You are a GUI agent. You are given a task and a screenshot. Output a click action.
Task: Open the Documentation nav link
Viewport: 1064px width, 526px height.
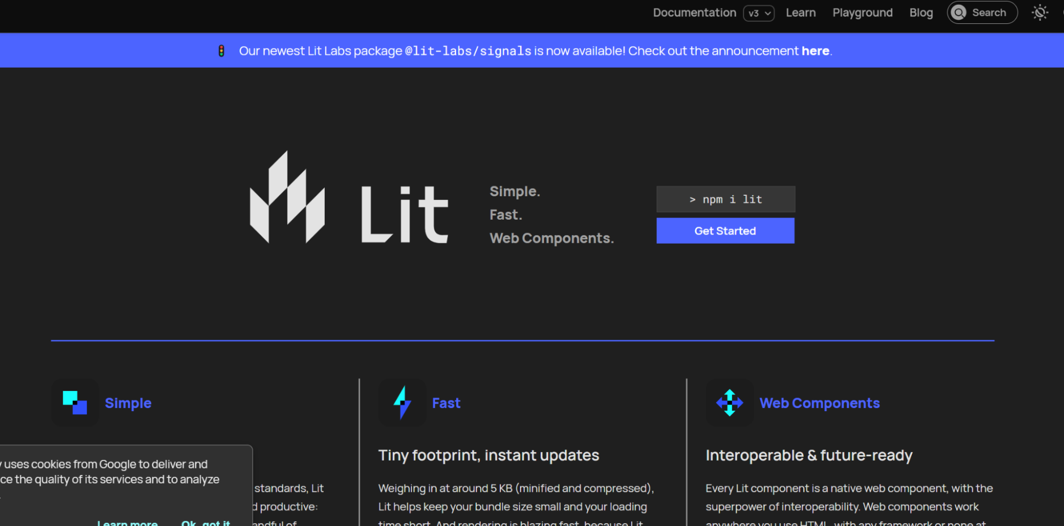click(694, 13)
